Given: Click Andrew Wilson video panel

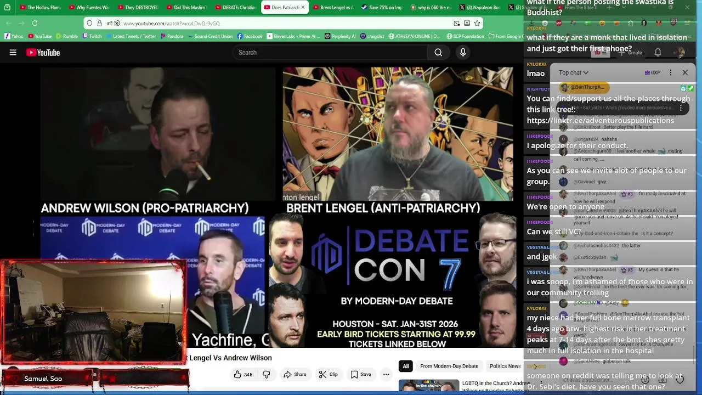Looking at the screenshot, I should click(x=158, y=134).
